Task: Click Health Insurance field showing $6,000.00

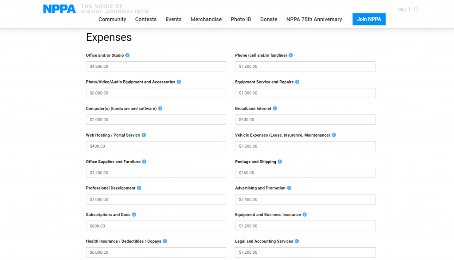Action: [x=156, y=252]
